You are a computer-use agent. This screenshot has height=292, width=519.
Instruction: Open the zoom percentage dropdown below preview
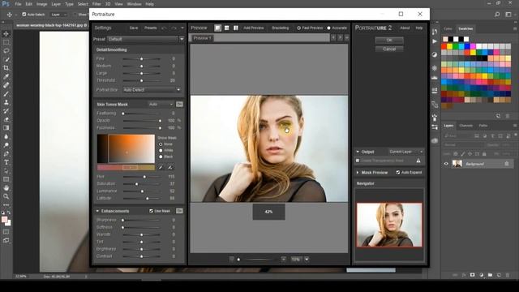307,260
